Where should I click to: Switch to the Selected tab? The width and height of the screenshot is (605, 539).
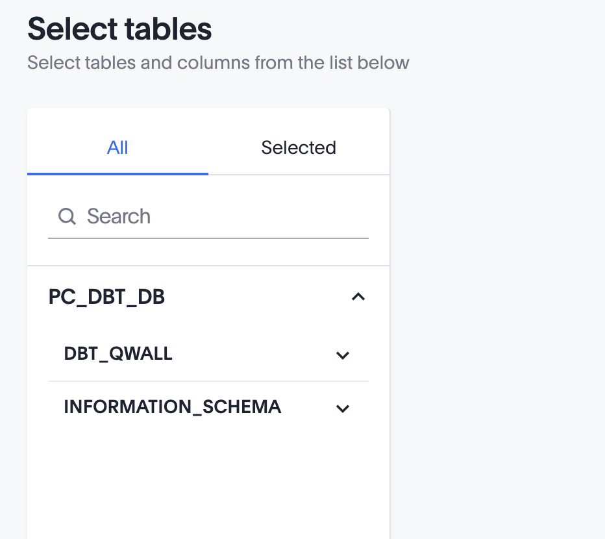[299, 147]
